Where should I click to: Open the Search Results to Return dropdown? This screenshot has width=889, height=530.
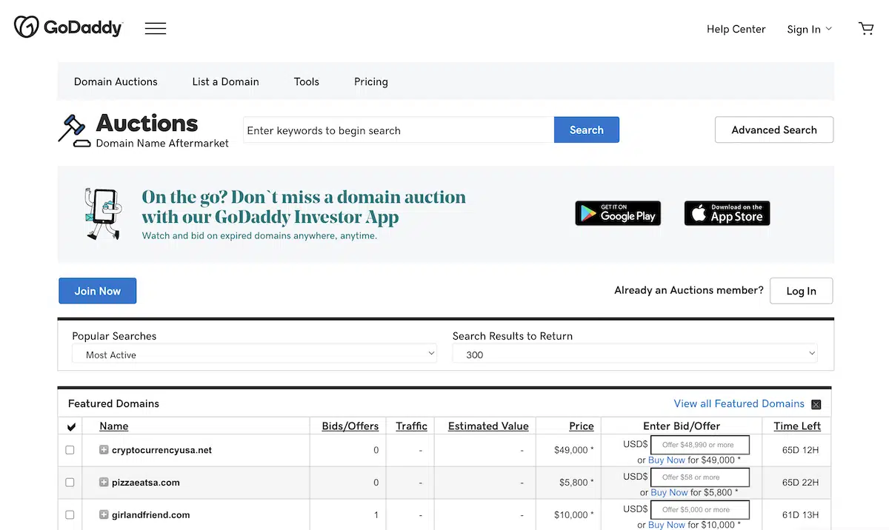tap(635, 355)
